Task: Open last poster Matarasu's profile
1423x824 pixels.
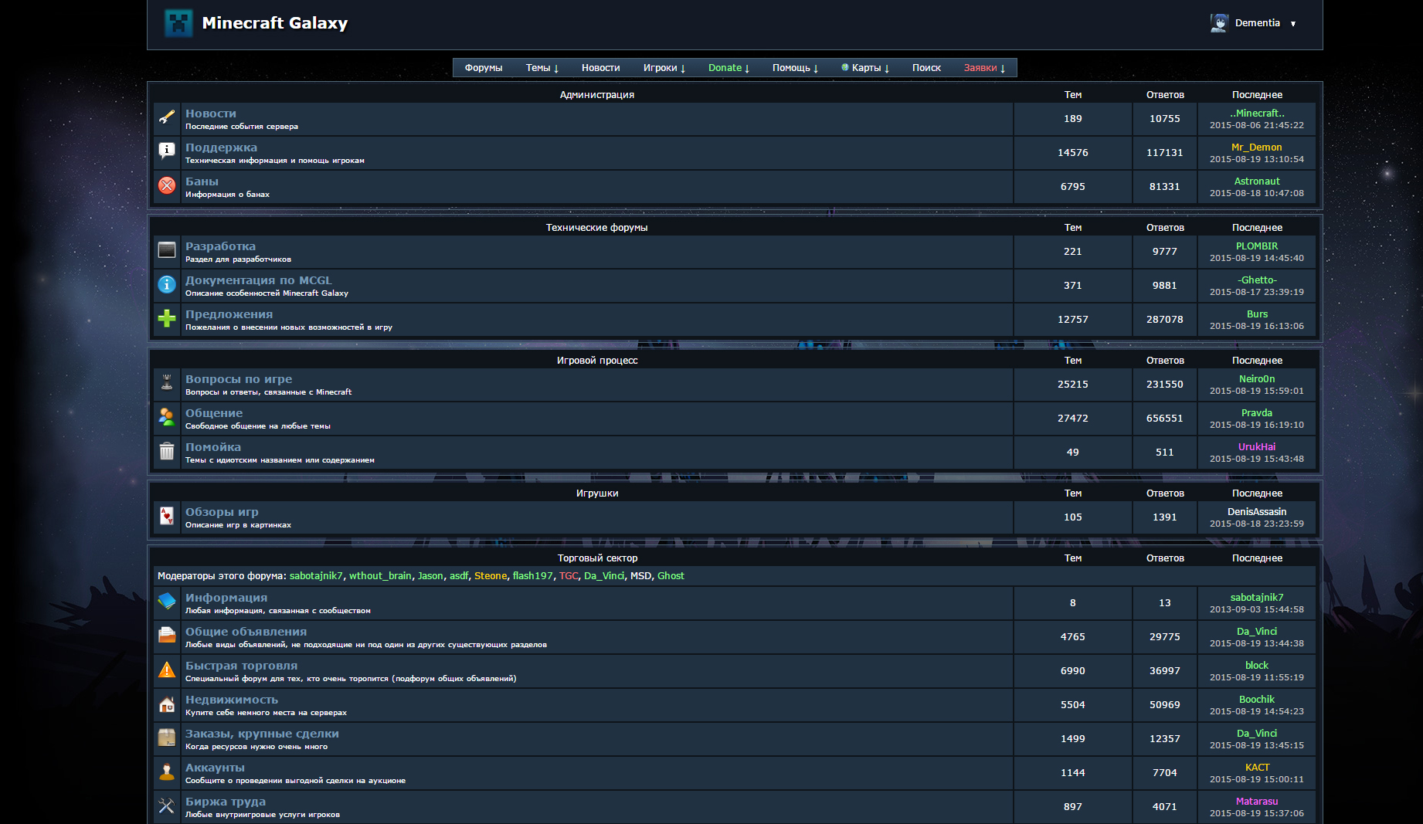Action: click(1256, 802)
